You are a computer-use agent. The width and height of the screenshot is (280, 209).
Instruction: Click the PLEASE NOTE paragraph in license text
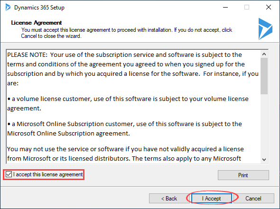coord(133,69)
